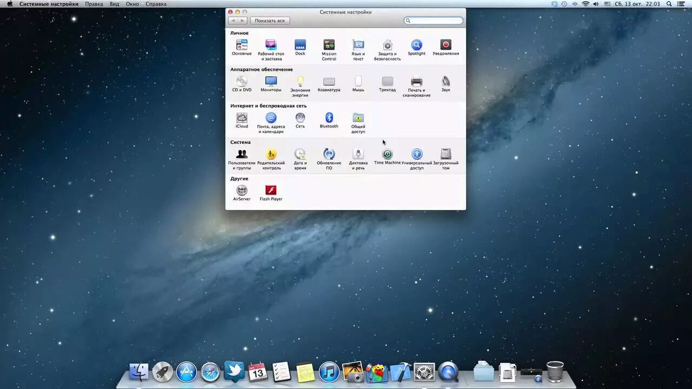Screen dimensions: 692x389
Task: Open the Окно menu
Action: [132, 4]
